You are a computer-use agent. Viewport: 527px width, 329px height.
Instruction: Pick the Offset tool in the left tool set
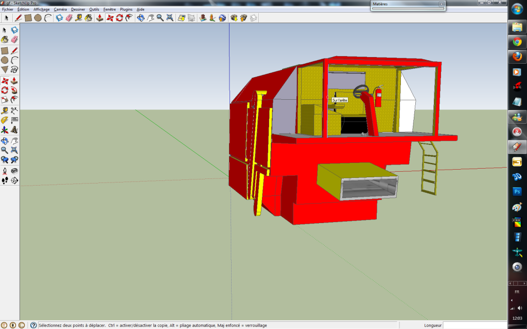pyautogui.click(x=14, y=100)
